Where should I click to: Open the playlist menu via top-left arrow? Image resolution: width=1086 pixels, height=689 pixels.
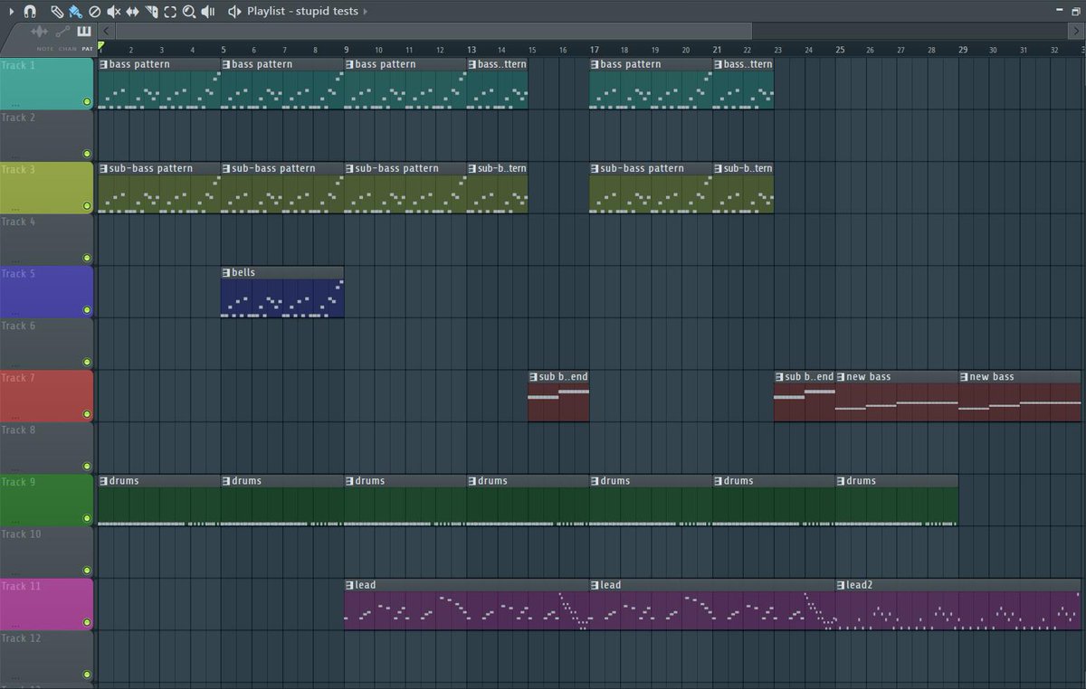(12, 12)
